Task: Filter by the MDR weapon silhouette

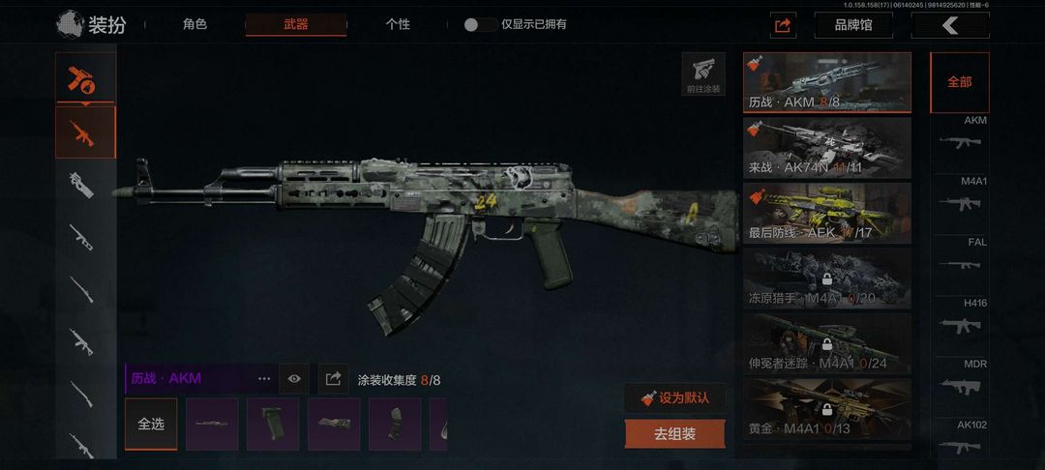Action: [960, 385]
